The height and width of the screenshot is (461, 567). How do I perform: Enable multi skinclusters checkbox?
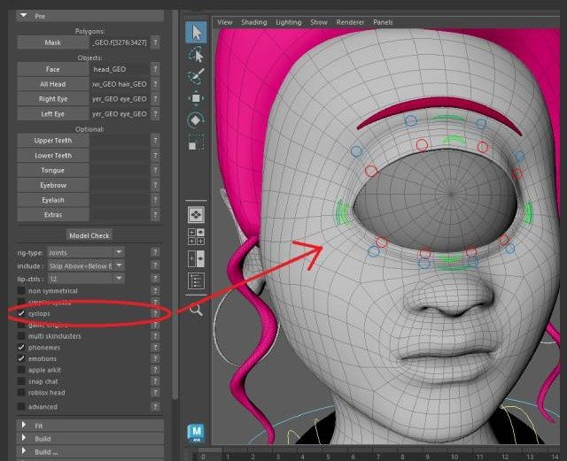[x=21, y=336]
